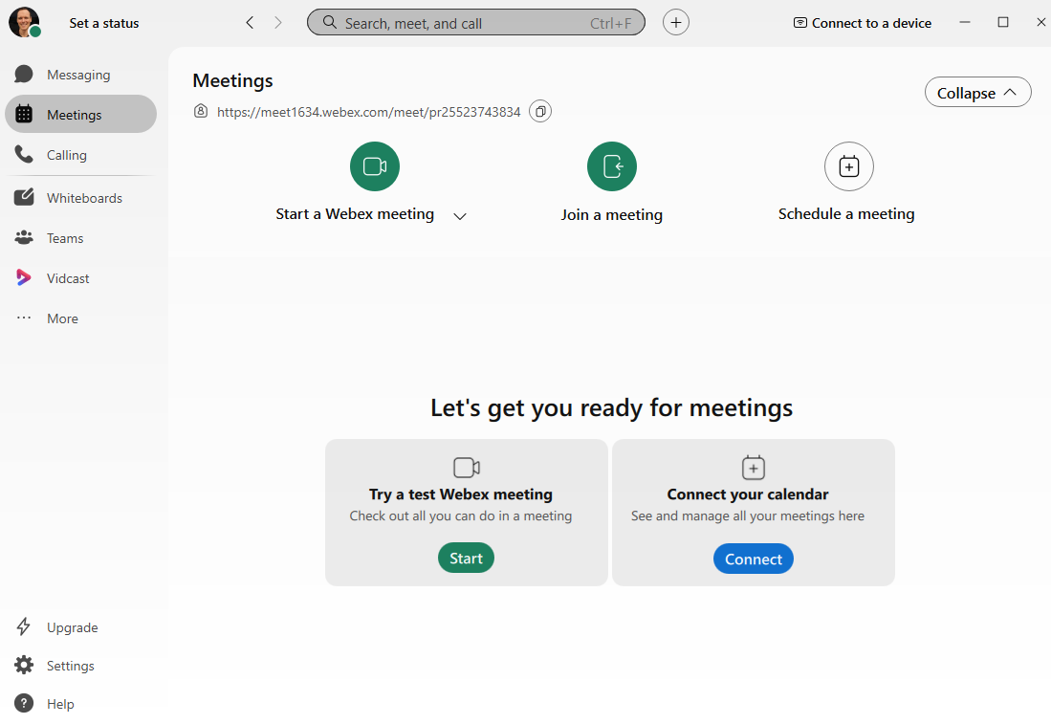The height and width of the screenshot is (724, 1051).
Task: Click the magnifier icon in search bar
Action: point(330,23)
